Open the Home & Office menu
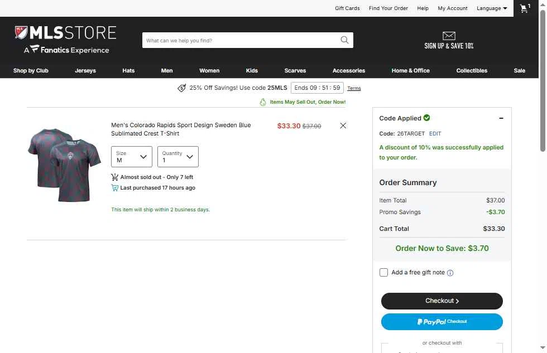The image size is (547, 353). pyautogui.click(x=411, y=70)
